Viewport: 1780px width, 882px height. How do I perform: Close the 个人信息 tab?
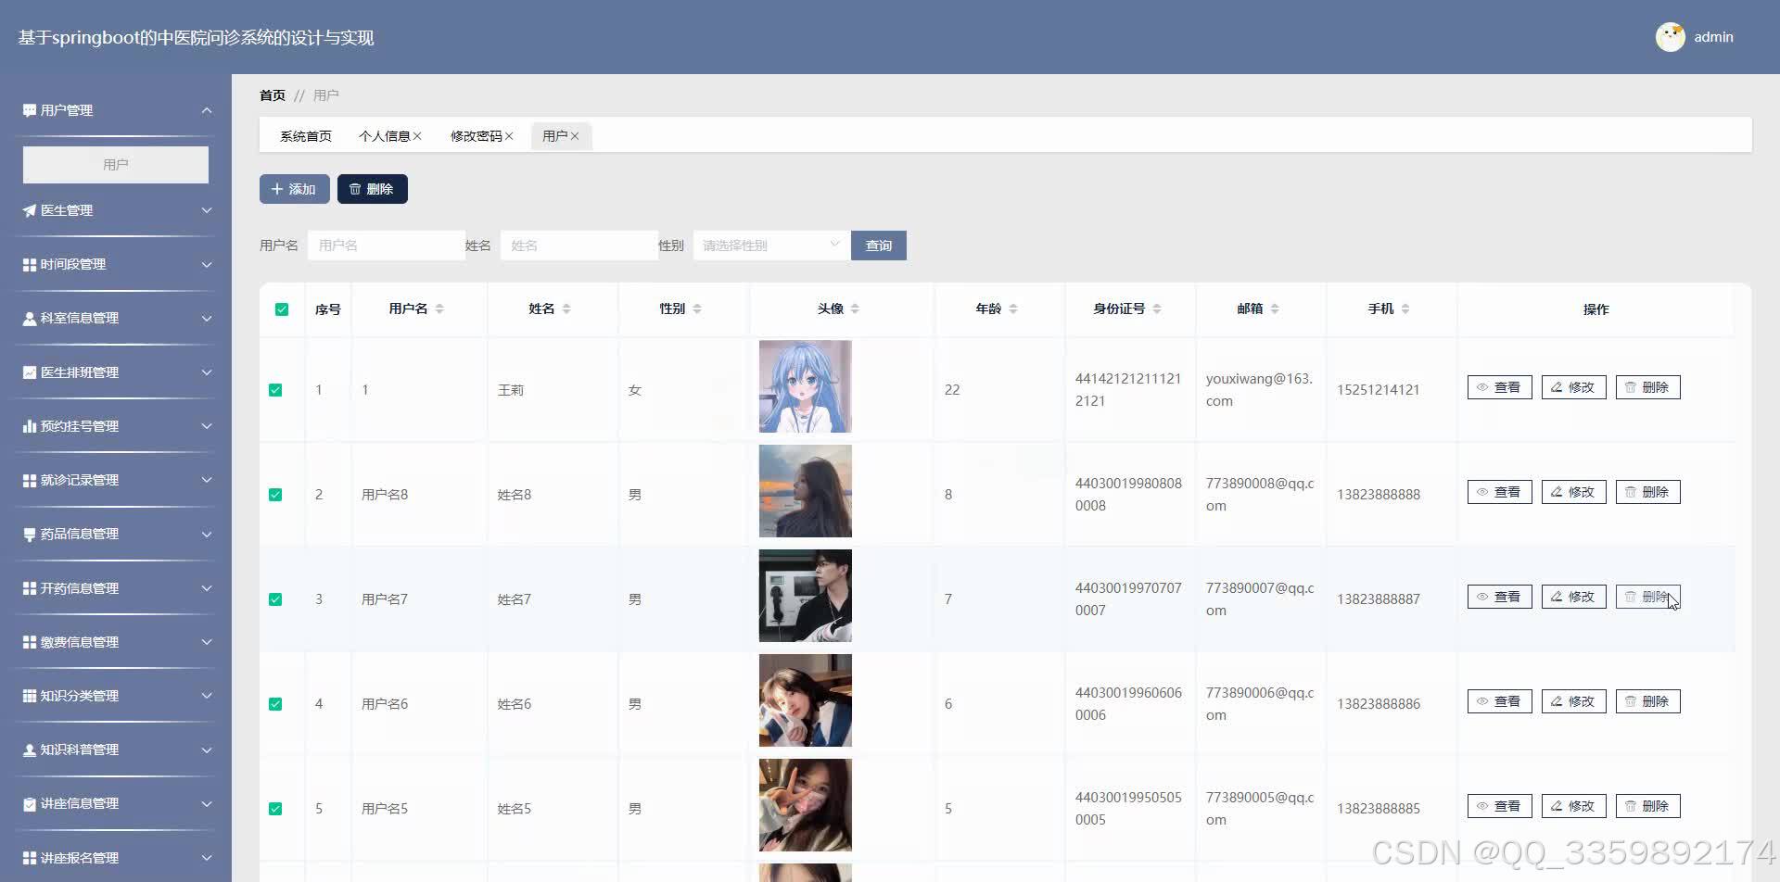(x=417, y=136)
